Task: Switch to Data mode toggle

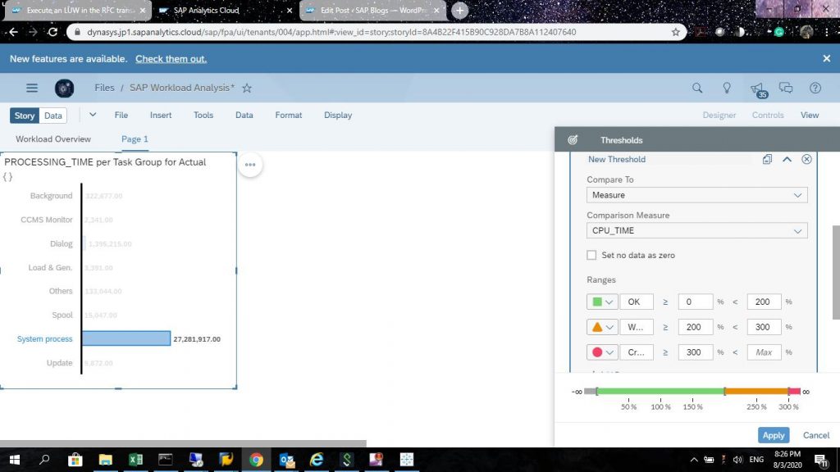Action: (53, 116)
